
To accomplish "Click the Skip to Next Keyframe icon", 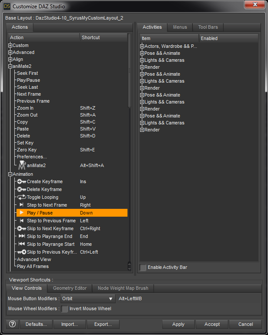I will coord(22,228).
